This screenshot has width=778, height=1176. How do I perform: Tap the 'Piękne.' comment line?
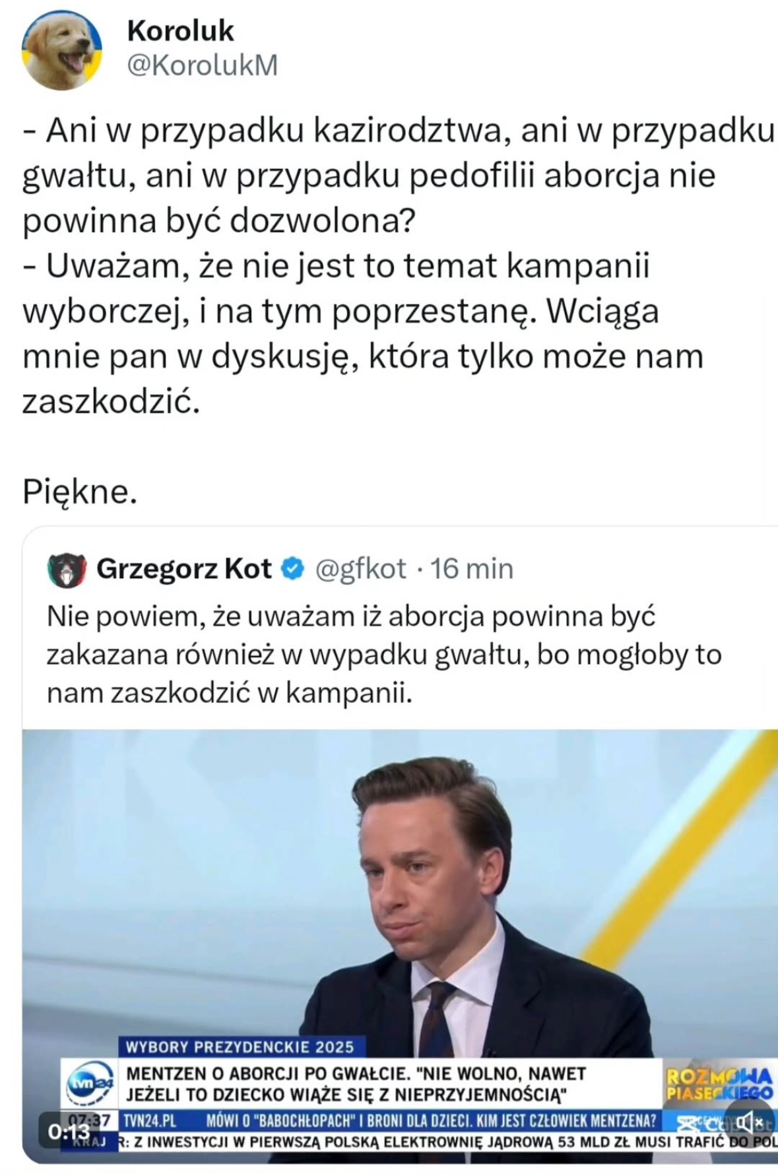click(x=80, y=492)
